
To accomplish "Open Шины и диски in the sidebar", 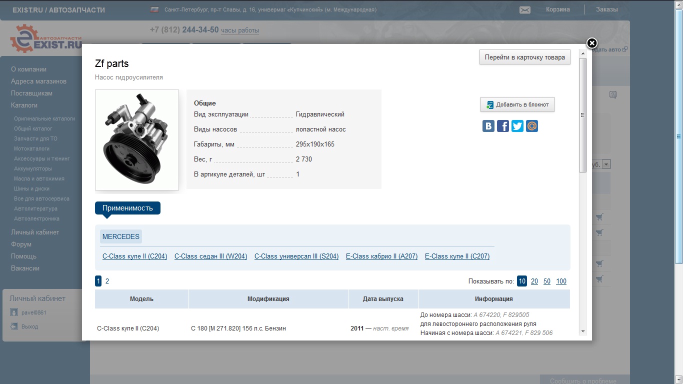I will tap(32, 188).
